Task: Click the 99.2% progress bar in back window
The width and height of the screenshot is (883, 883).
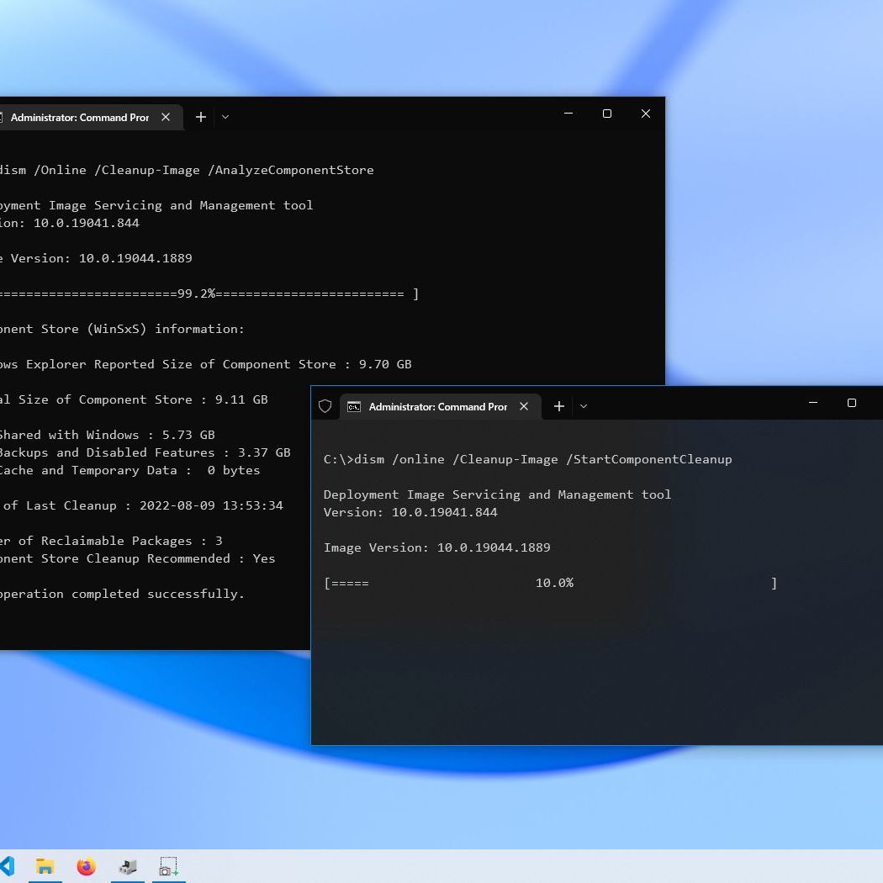Action: [x=209, y=293]
